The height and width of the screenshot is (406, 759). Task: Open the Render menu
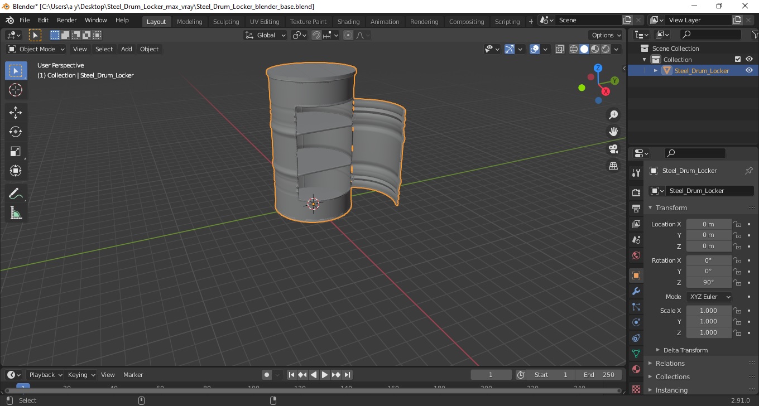coord(66,20)
